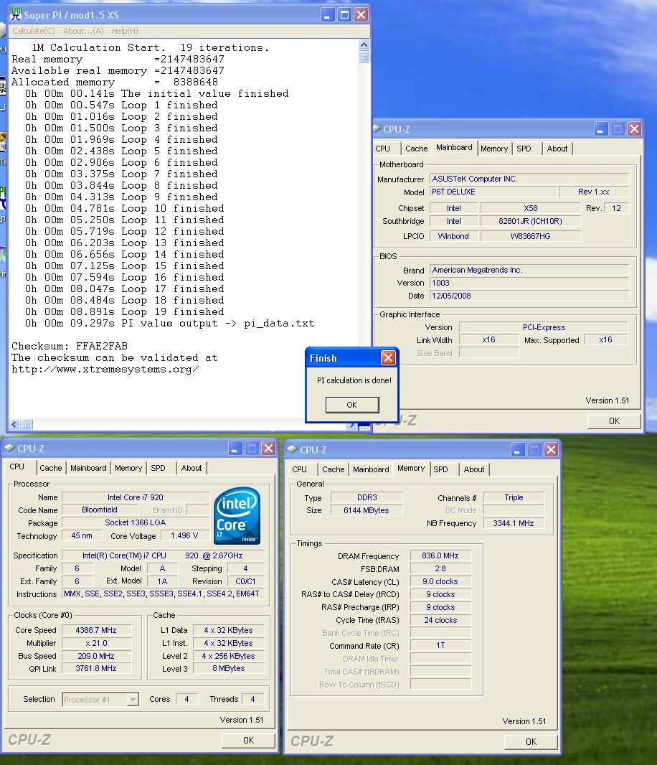Maximize the Super PI window

(344, 15)
